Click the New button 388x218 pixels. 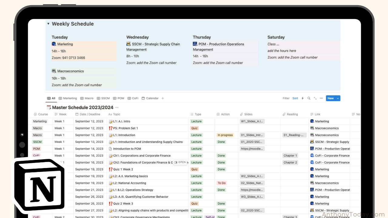(x=331, y=98)
